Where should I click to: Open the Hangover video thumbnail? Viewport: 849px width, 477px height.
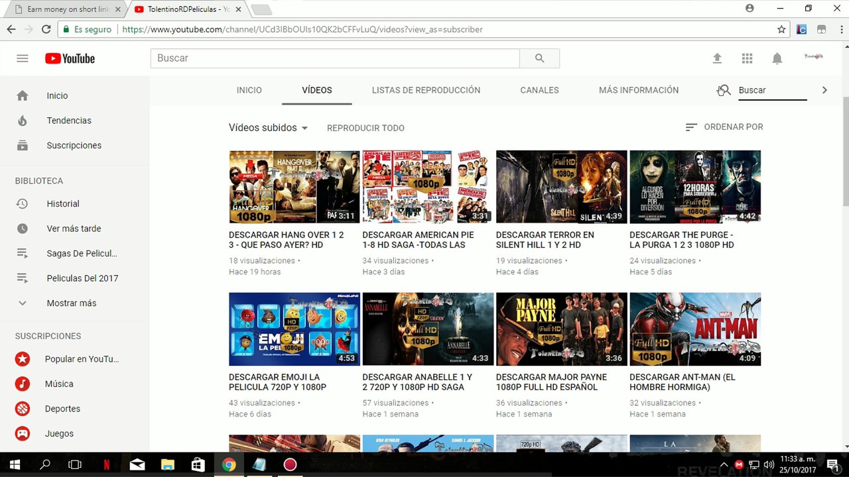(x=294, y=187)
